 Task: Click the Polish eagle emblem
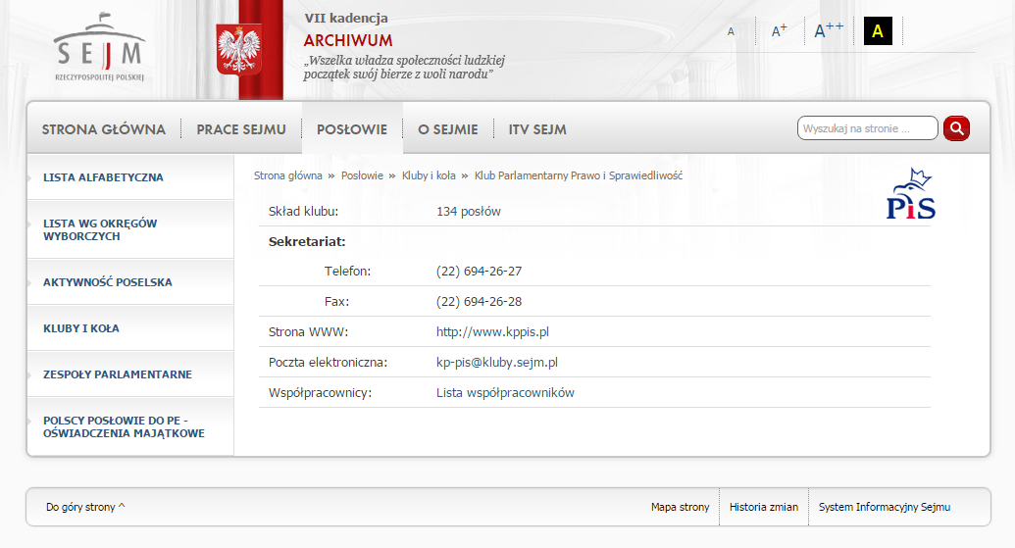pyautogui.click(x=239, y=49)
